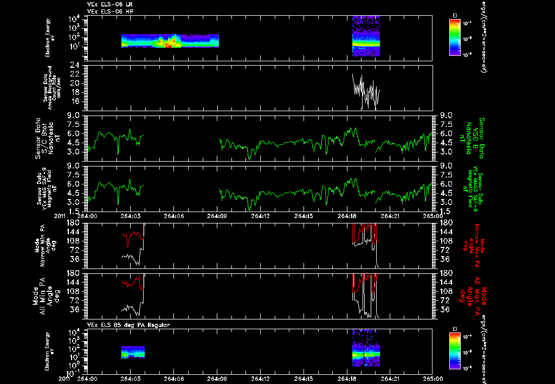This screenshot has height=384, width=555.
Task: Click the red-yellow hot spot in the top spectrogram
Action: tap(169, 42)
